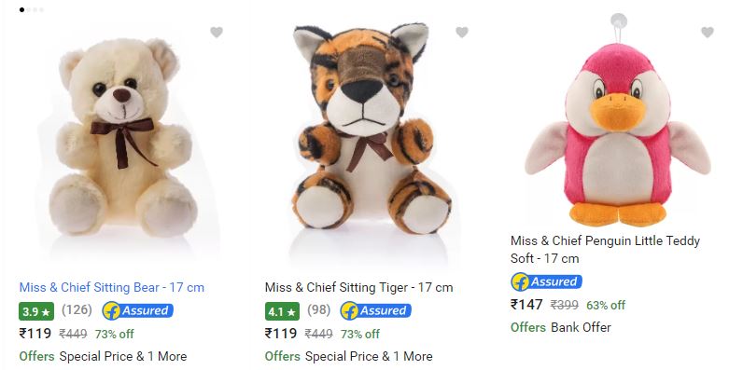Wishlist the Sitting Tiger with heart icon
The height and width of the screenshot is (370, 729).
[462, 32]
